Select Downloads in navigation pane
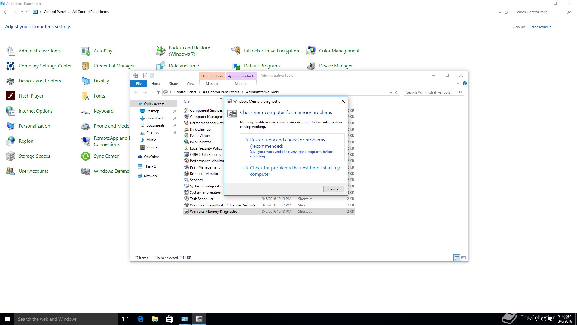Viewport: 577px width, 325px height. [x=155, y=118]
